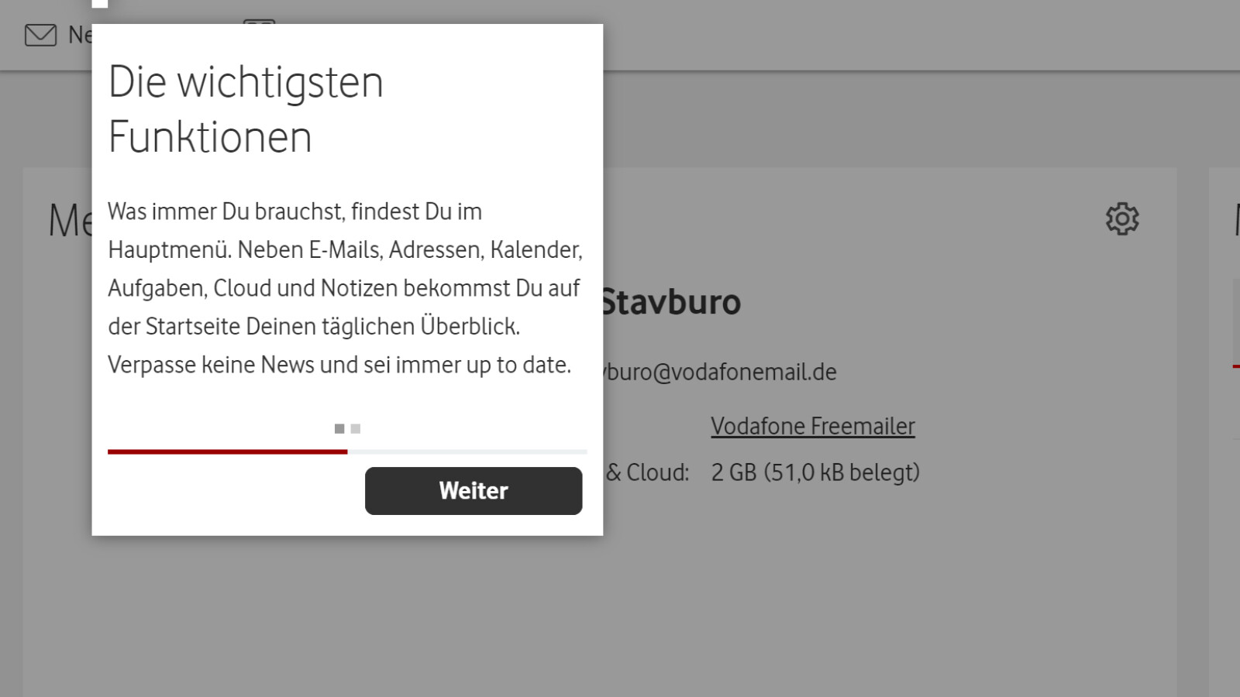Click the envelope glyph in the top toolbar
This screenshot has width=1240, height=697.
(41, 34)
